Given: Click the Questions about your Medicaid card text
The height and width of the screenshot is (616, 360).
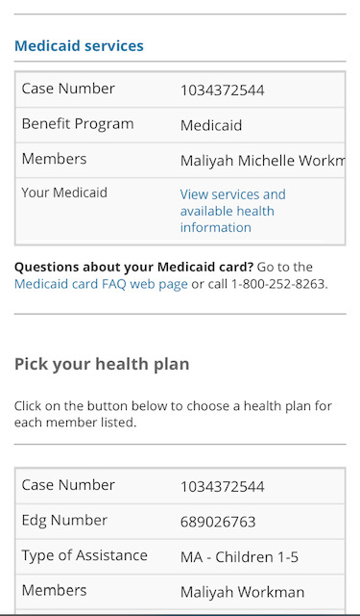Looking at the screenshot, I should (134, 268).
